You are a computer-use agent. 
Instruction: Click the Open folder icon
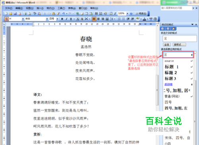pyautogui.click(x=11, y=14)
